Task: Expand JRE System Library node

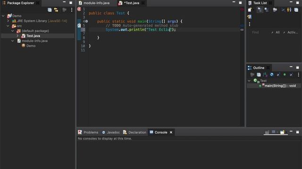Action: click(8, 21)
